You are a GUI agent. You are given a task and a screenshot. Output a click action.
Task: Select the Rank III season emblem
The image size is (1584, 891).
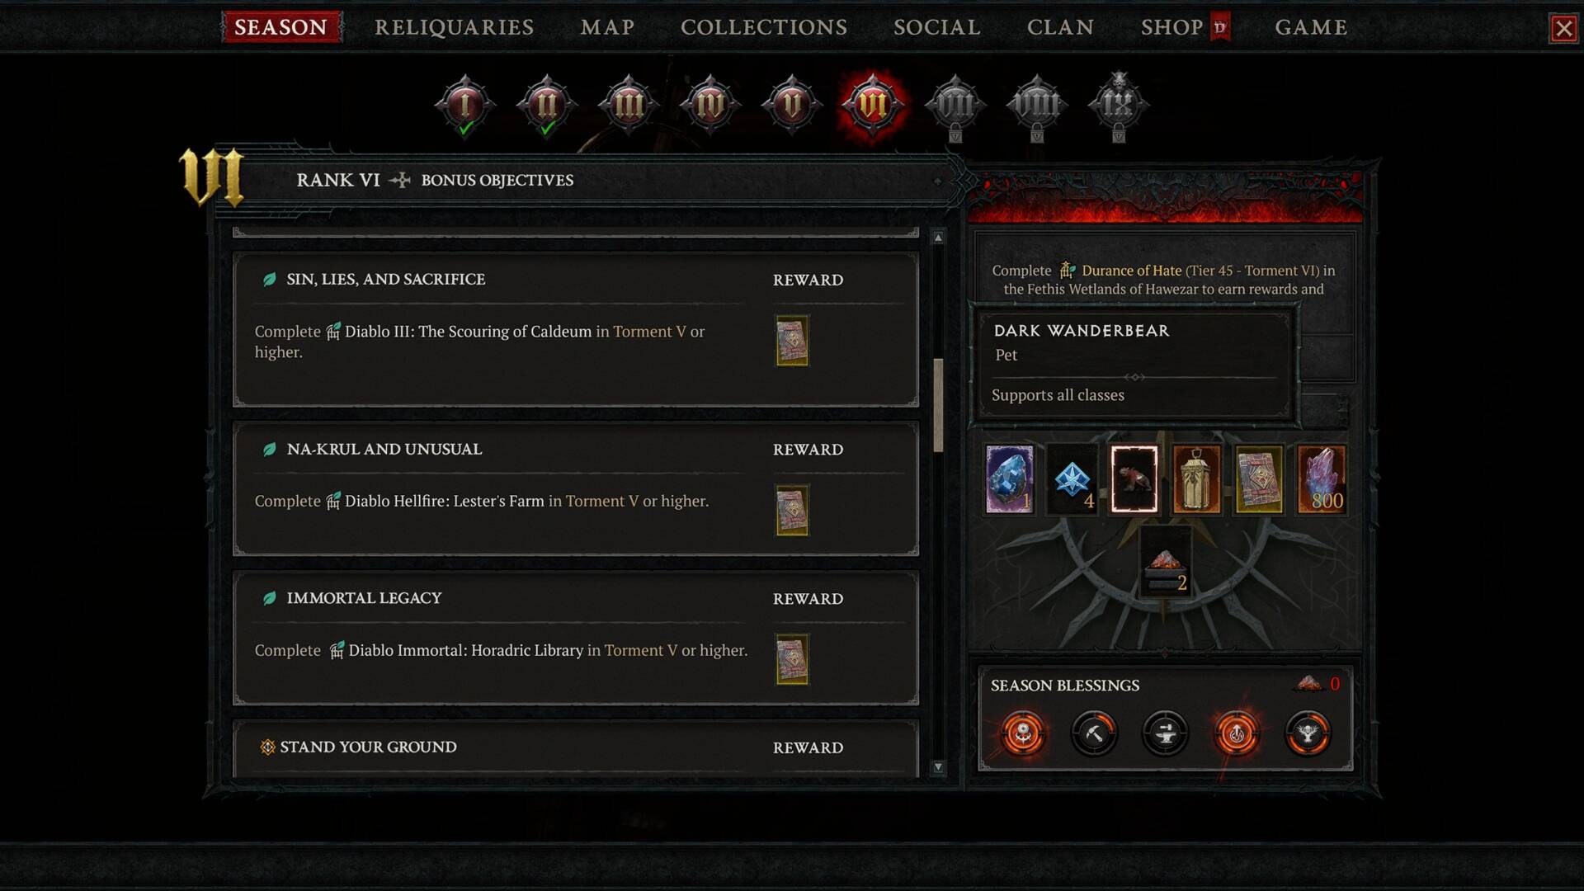(x=628, y=105)
